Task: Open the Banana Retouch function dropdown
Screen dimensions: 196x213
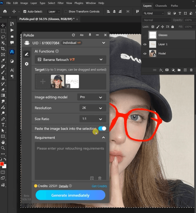Action: click(x=70, y=60)
